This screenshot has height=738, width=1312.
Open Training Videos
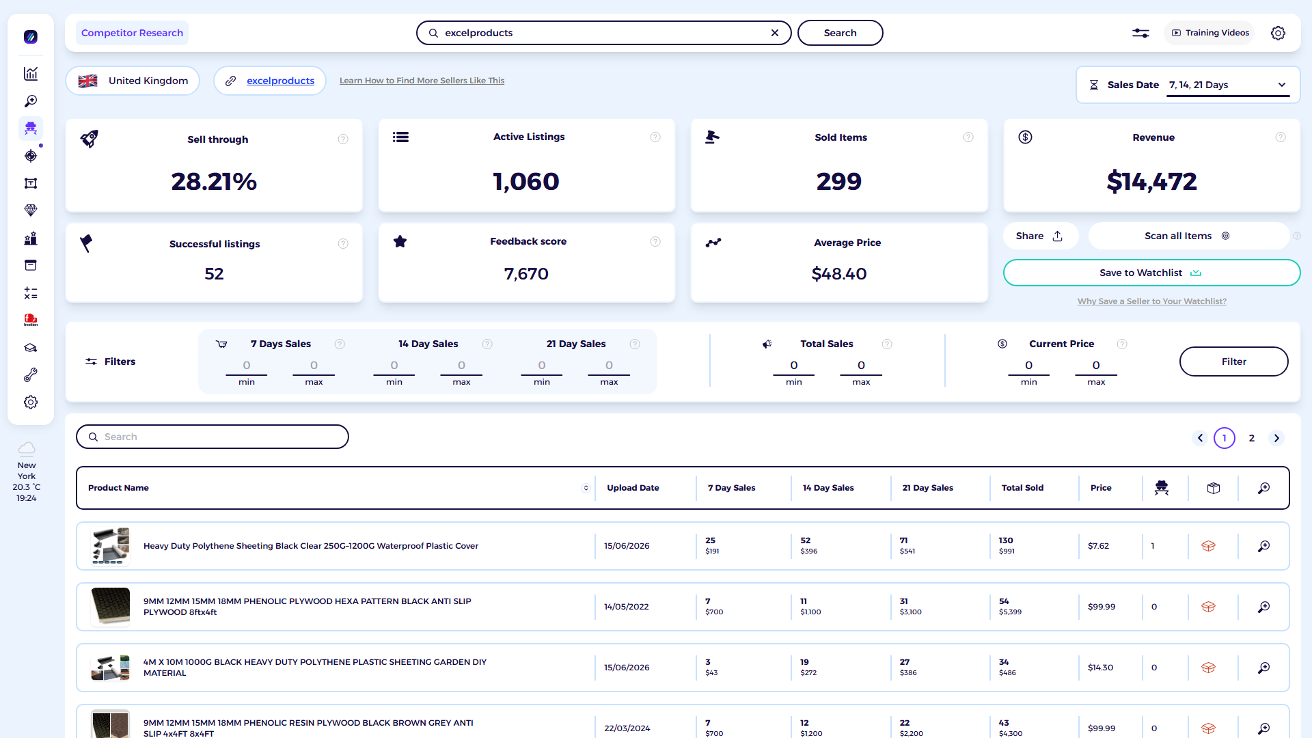[x=1209, y=33]
